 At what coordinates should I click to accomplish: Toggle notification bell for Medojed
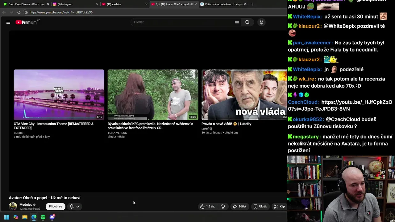coord(72,207)
